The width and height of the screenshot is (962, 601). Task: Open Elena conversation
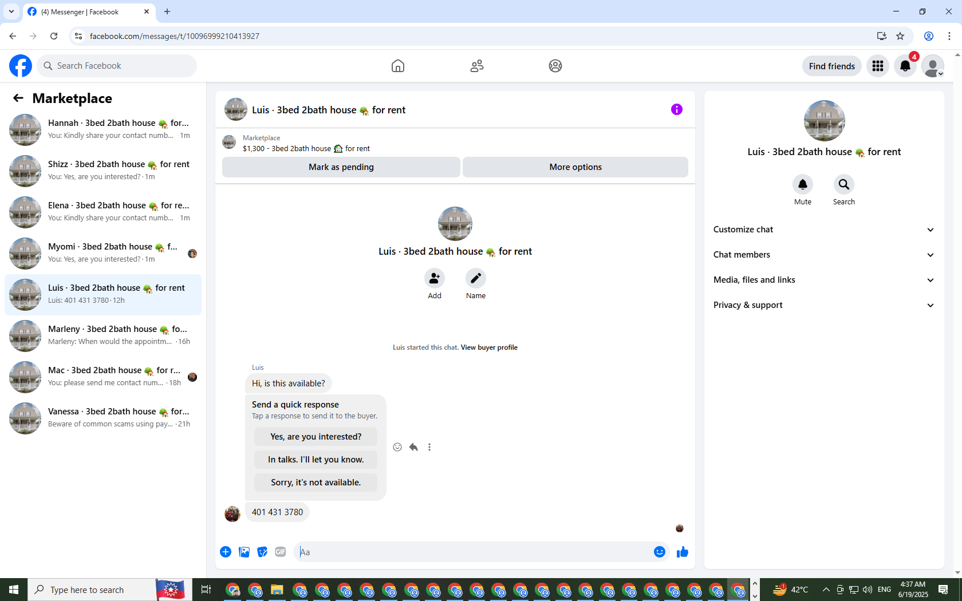coord(103,212)
